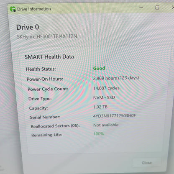This screenshot has width=174, height=174.
Task: Click the Power Cycle Count label
Action: pyautogui.click(x=48, y=89)
